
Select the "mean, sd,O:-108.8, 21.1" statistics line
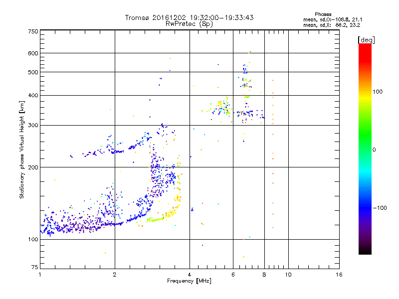pos(333,19)
